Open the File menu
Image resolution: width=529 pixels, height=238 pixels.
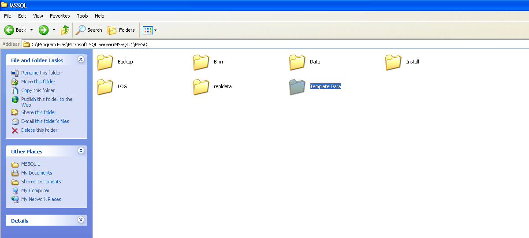(7, 16)
